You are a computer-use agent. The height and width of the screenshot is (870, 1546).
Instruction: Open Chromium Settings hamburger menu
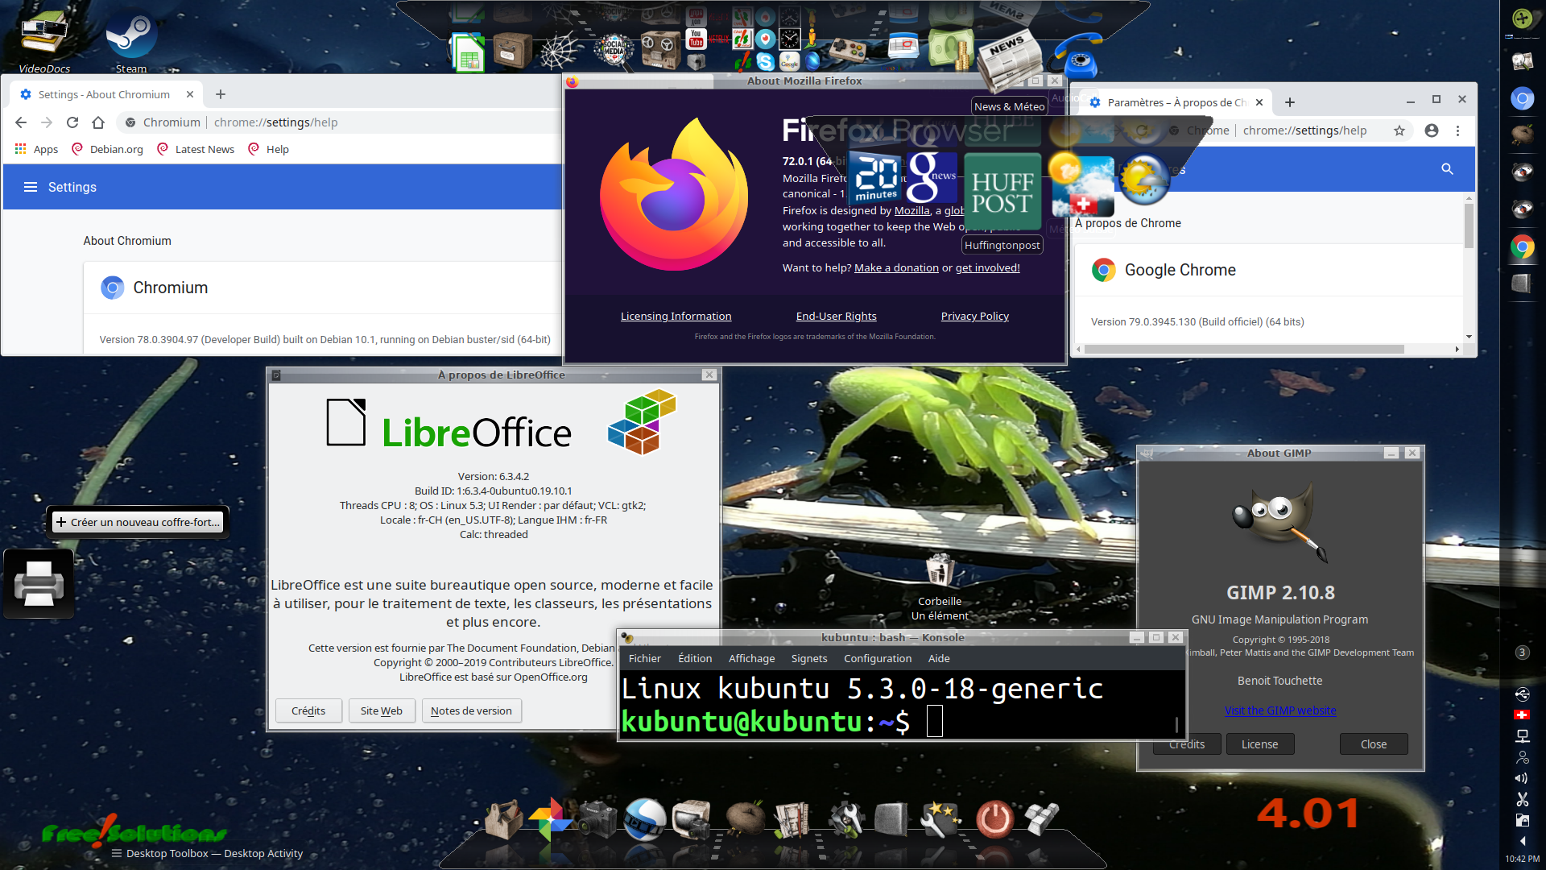point(31,187)
